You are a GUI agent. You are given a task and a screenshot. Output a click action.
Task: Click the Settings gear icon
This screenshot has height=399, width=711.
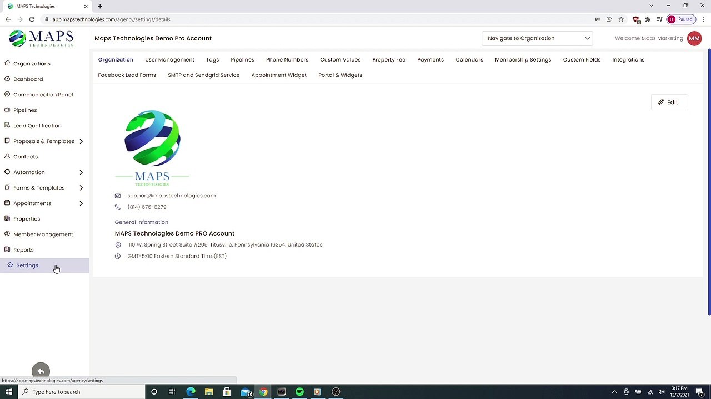pos(10,265)
